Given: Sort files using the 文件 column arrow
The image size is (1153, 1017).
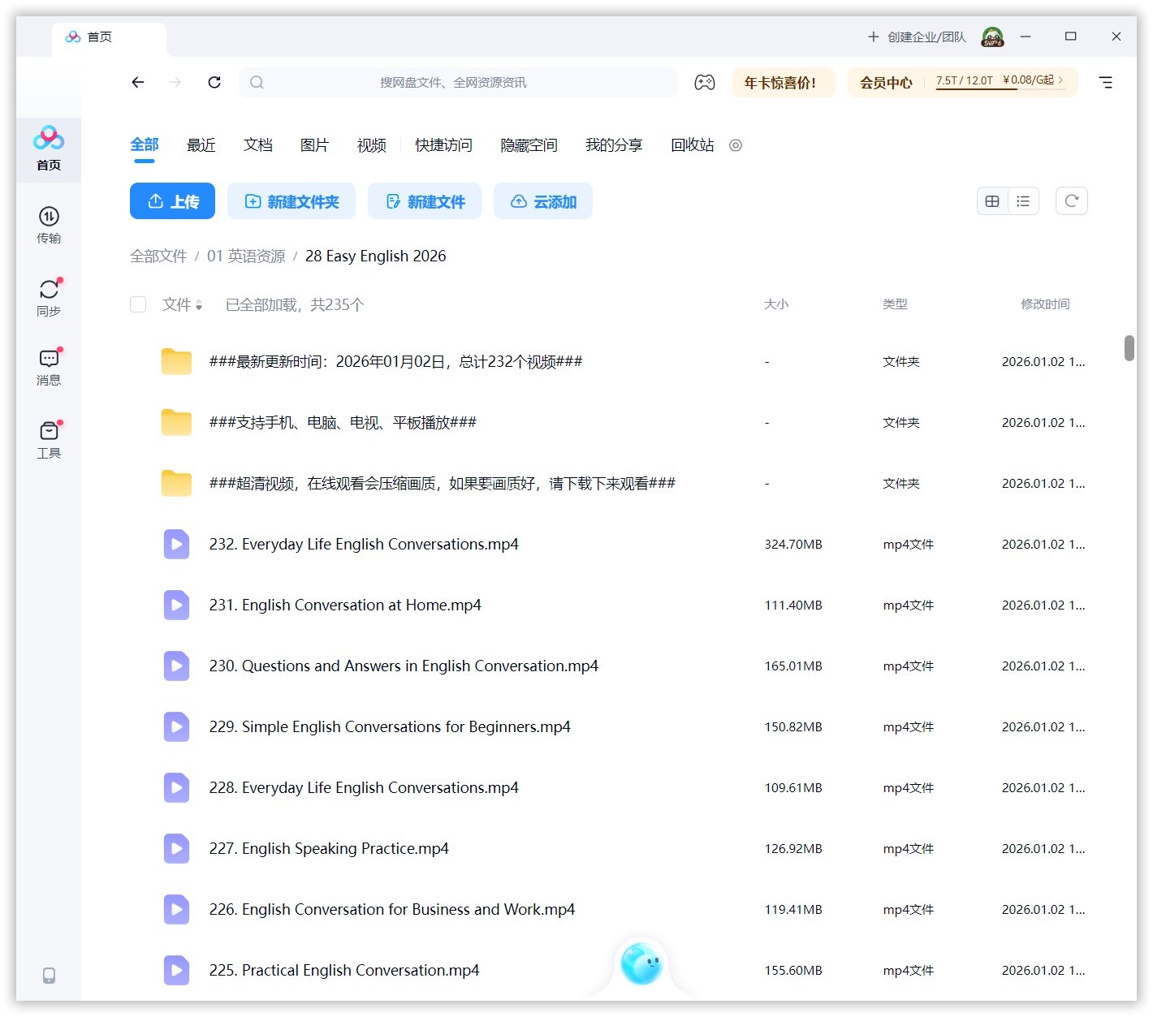Looking at the screenshot, I should pos(199,305).
